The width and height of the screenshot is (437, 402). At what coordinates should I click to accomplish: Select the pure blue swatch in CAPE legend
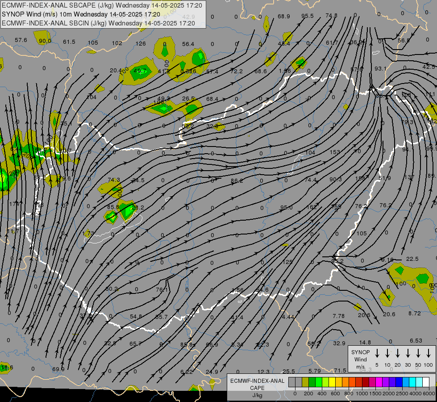[399, 382]
